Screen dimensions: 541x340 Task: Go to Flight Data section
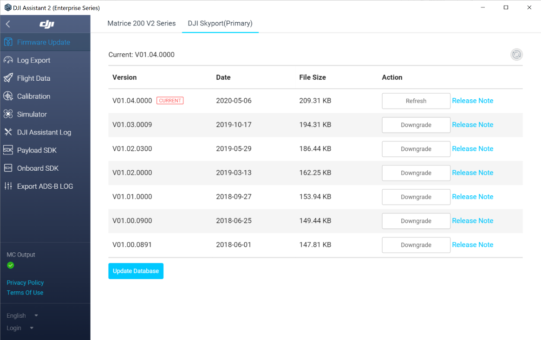45,78
